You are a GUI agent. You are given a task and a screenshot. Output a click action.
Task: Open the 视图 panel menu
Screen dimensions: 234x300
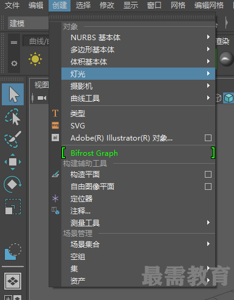41,85
